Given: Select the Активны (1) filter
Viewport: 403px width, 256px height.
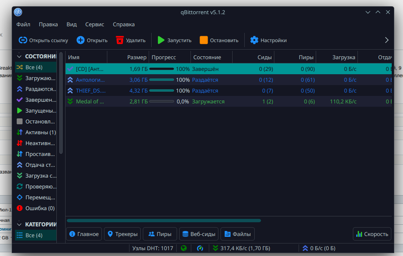Looking at the screenshot, I should [36, 132].
